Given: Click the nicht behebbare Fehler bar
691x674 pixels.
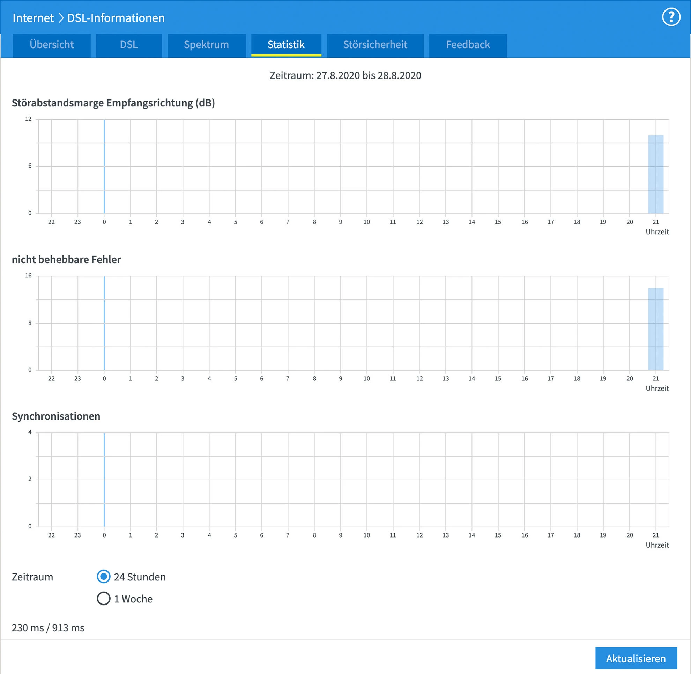Looking at the screenshot, I should point(656,329).
